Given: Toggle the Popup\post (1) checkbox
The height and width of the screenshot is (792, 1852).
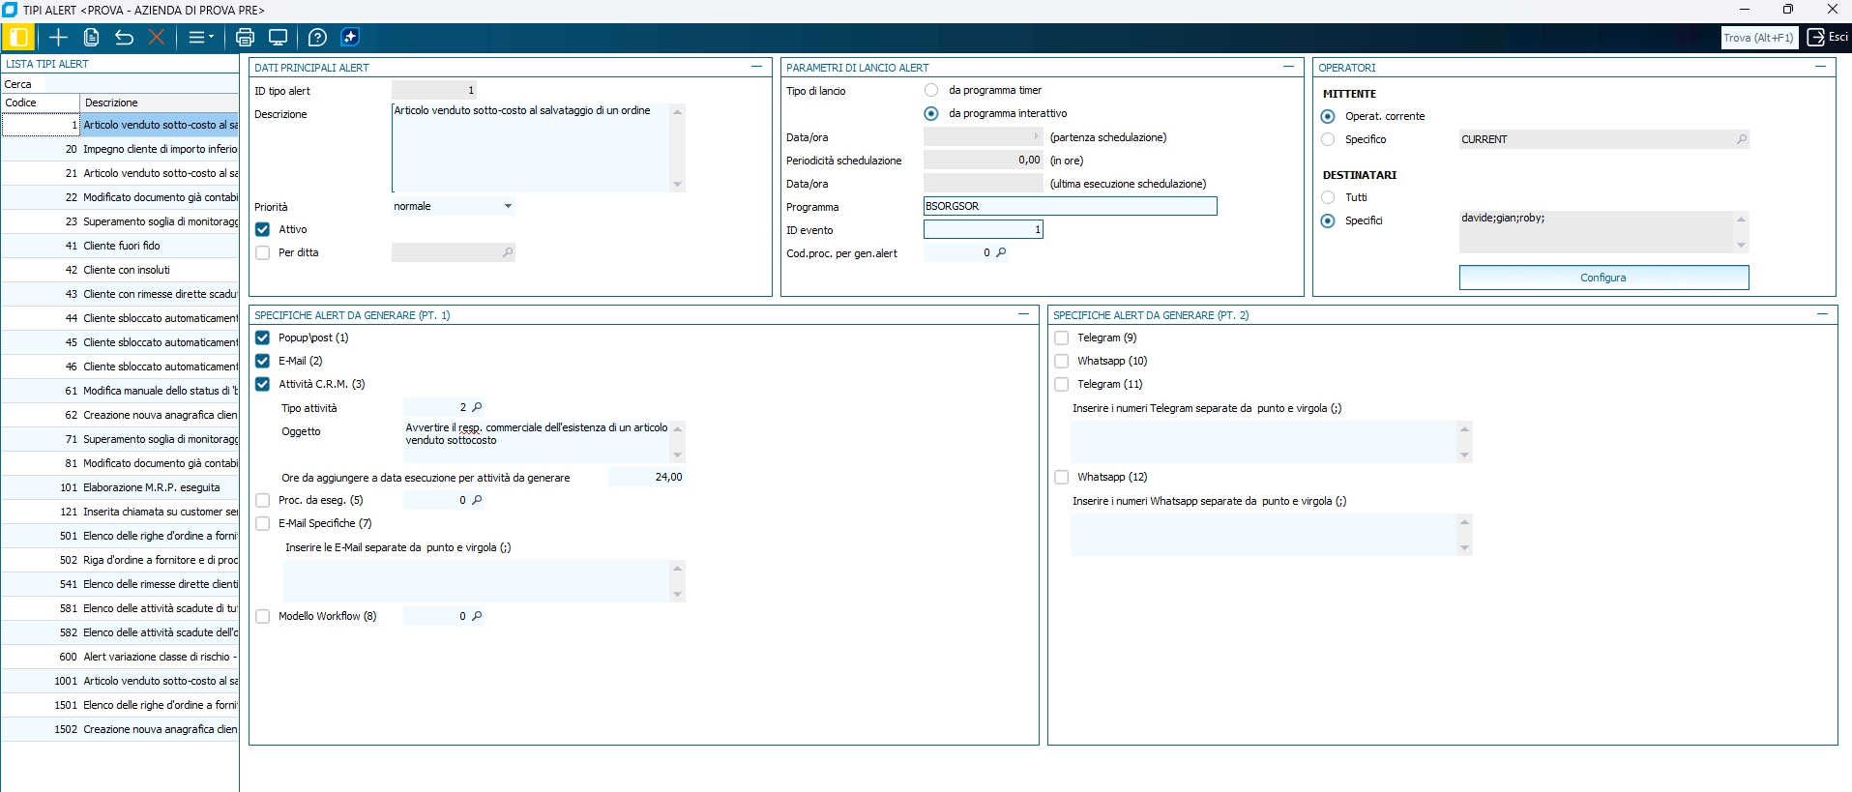Looking at the screenshot, I should (262, 337).
